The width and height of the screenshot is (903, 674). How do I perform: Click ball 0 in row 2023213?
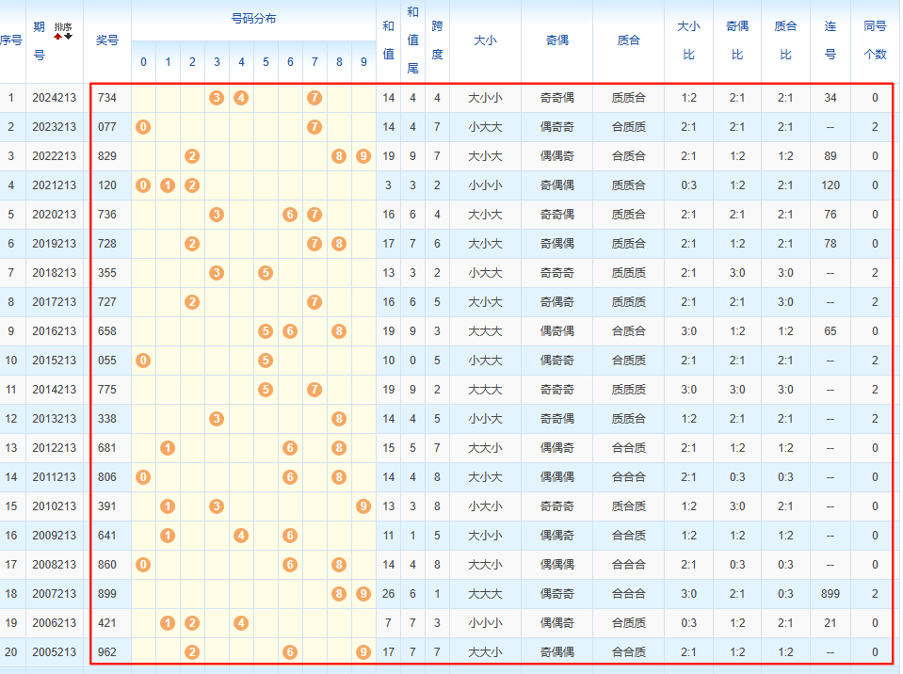click(x=143, y=127)
